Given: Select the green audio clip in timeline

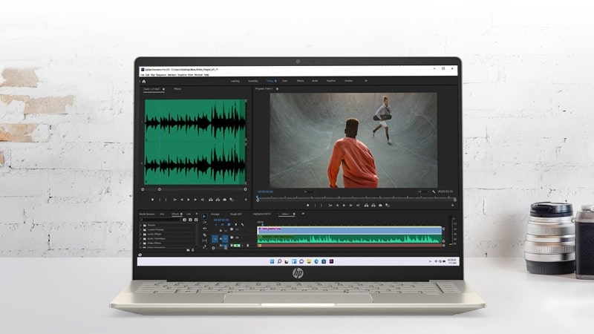Looking at the screenshot, I should click(350, 238).
